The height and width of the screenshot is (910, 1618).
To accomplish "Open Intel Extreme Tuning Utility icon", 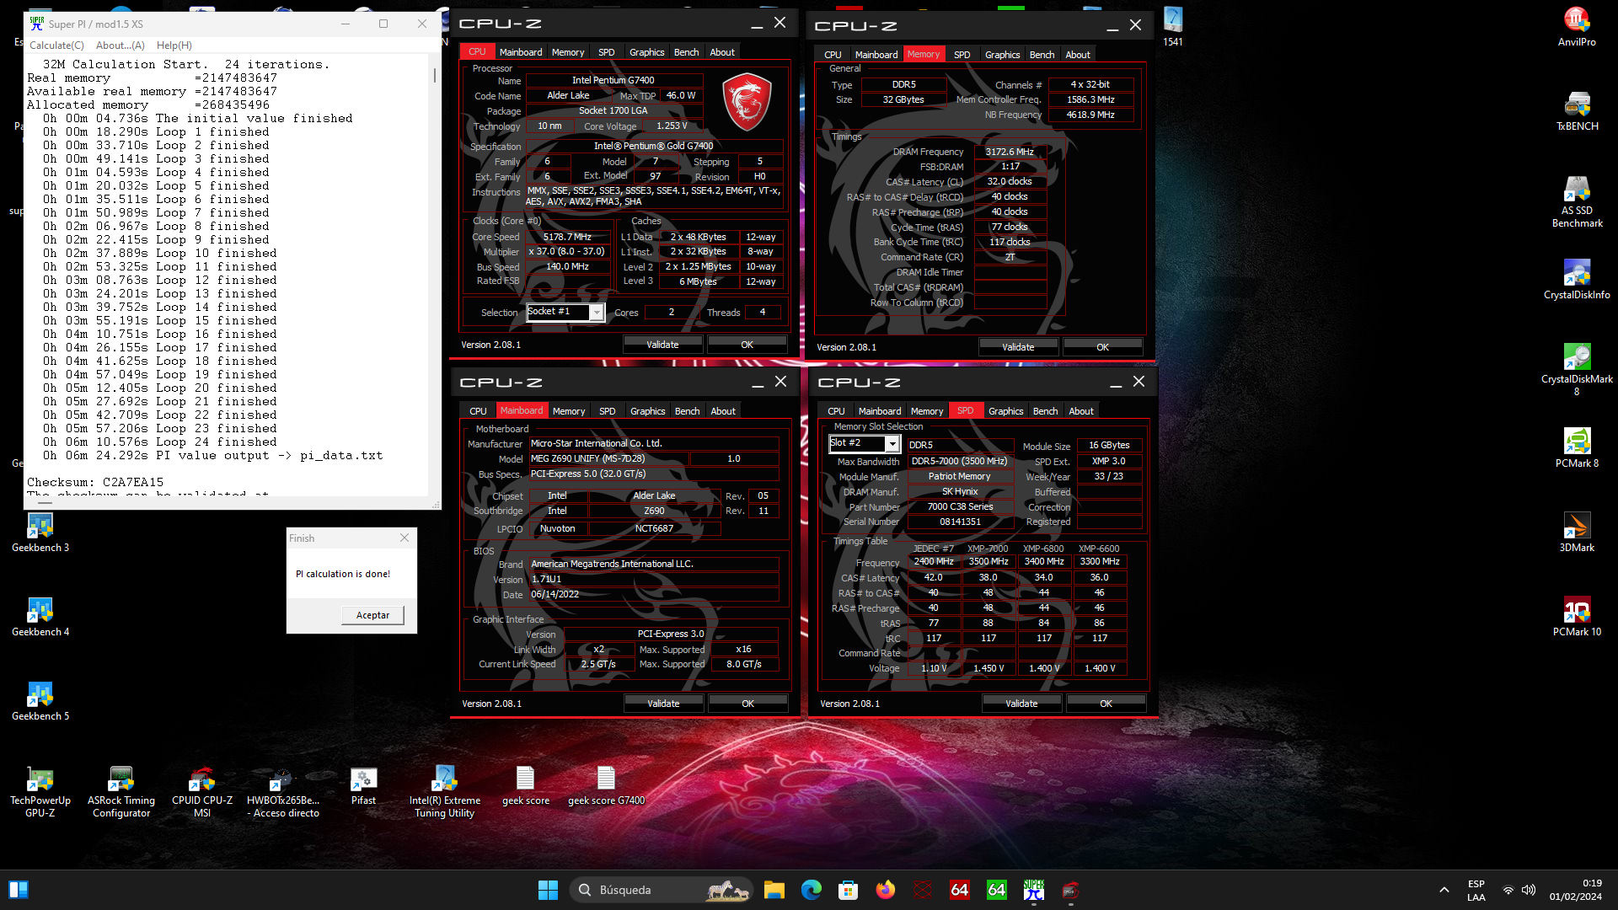I will tap(445, 792).
